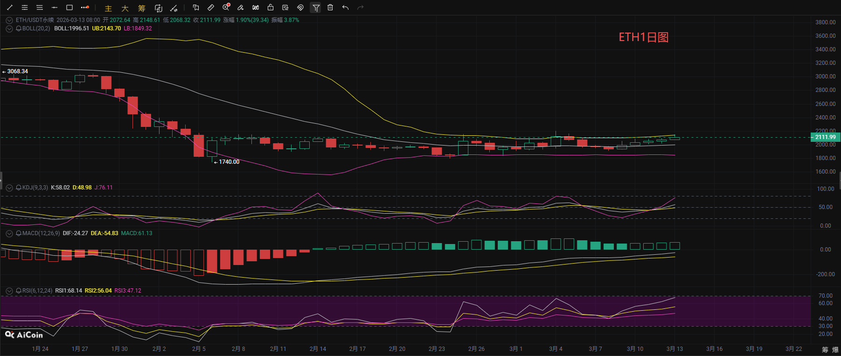The width and height of the screenshot is (841, 356).
Task: Select the horizontal line tool
Action: [x=55, y=7]
